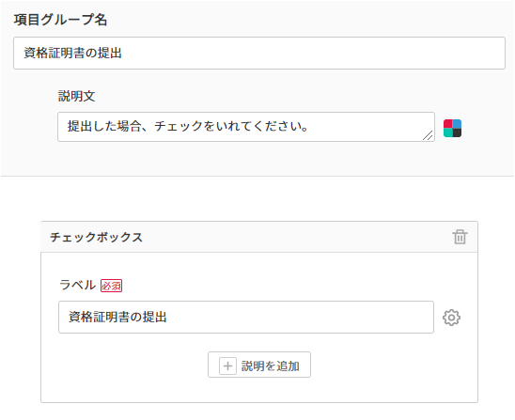Click the colorful four-square icon beside 説明文
Image resolution: width=515 pixels, height=420 pixels.
(452, 128)
